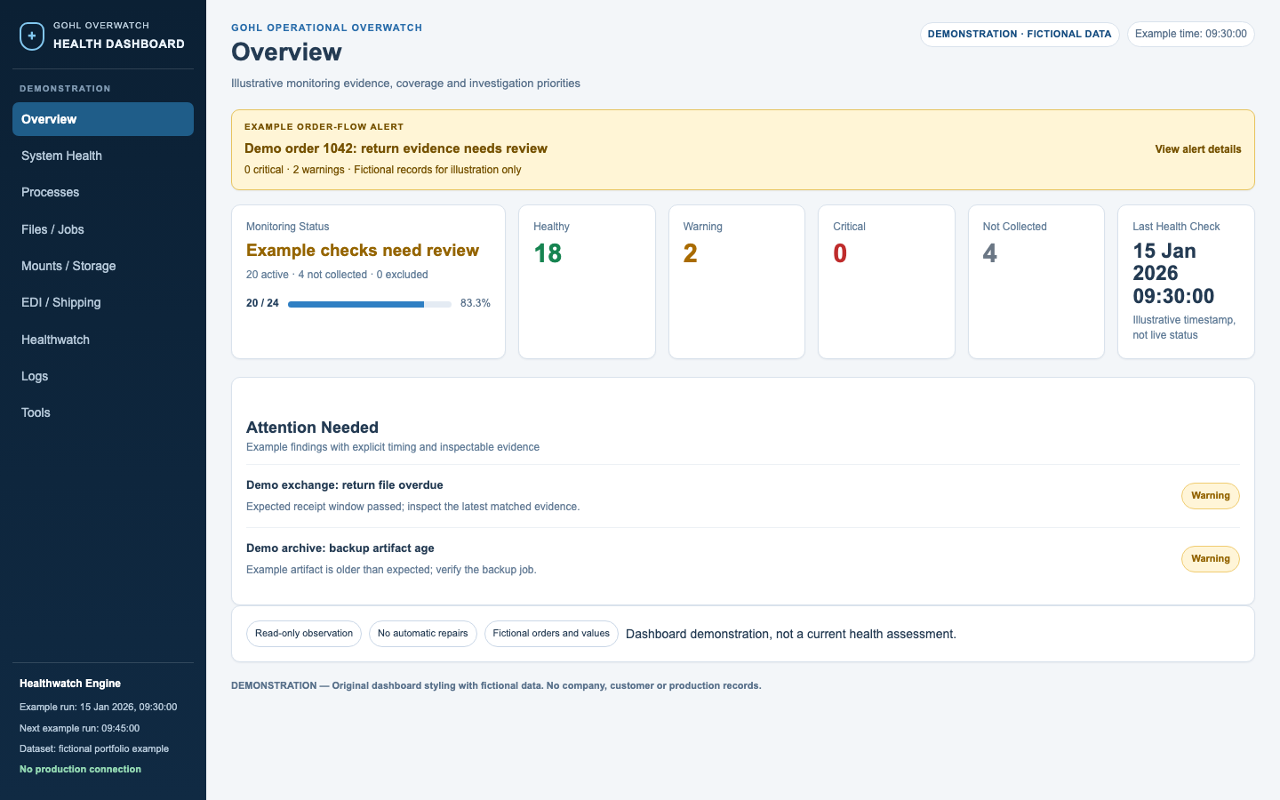Open the Tools sidebar item
Image resolution: width=1280 pixels, height=800 pixels.
coord(103,412)
